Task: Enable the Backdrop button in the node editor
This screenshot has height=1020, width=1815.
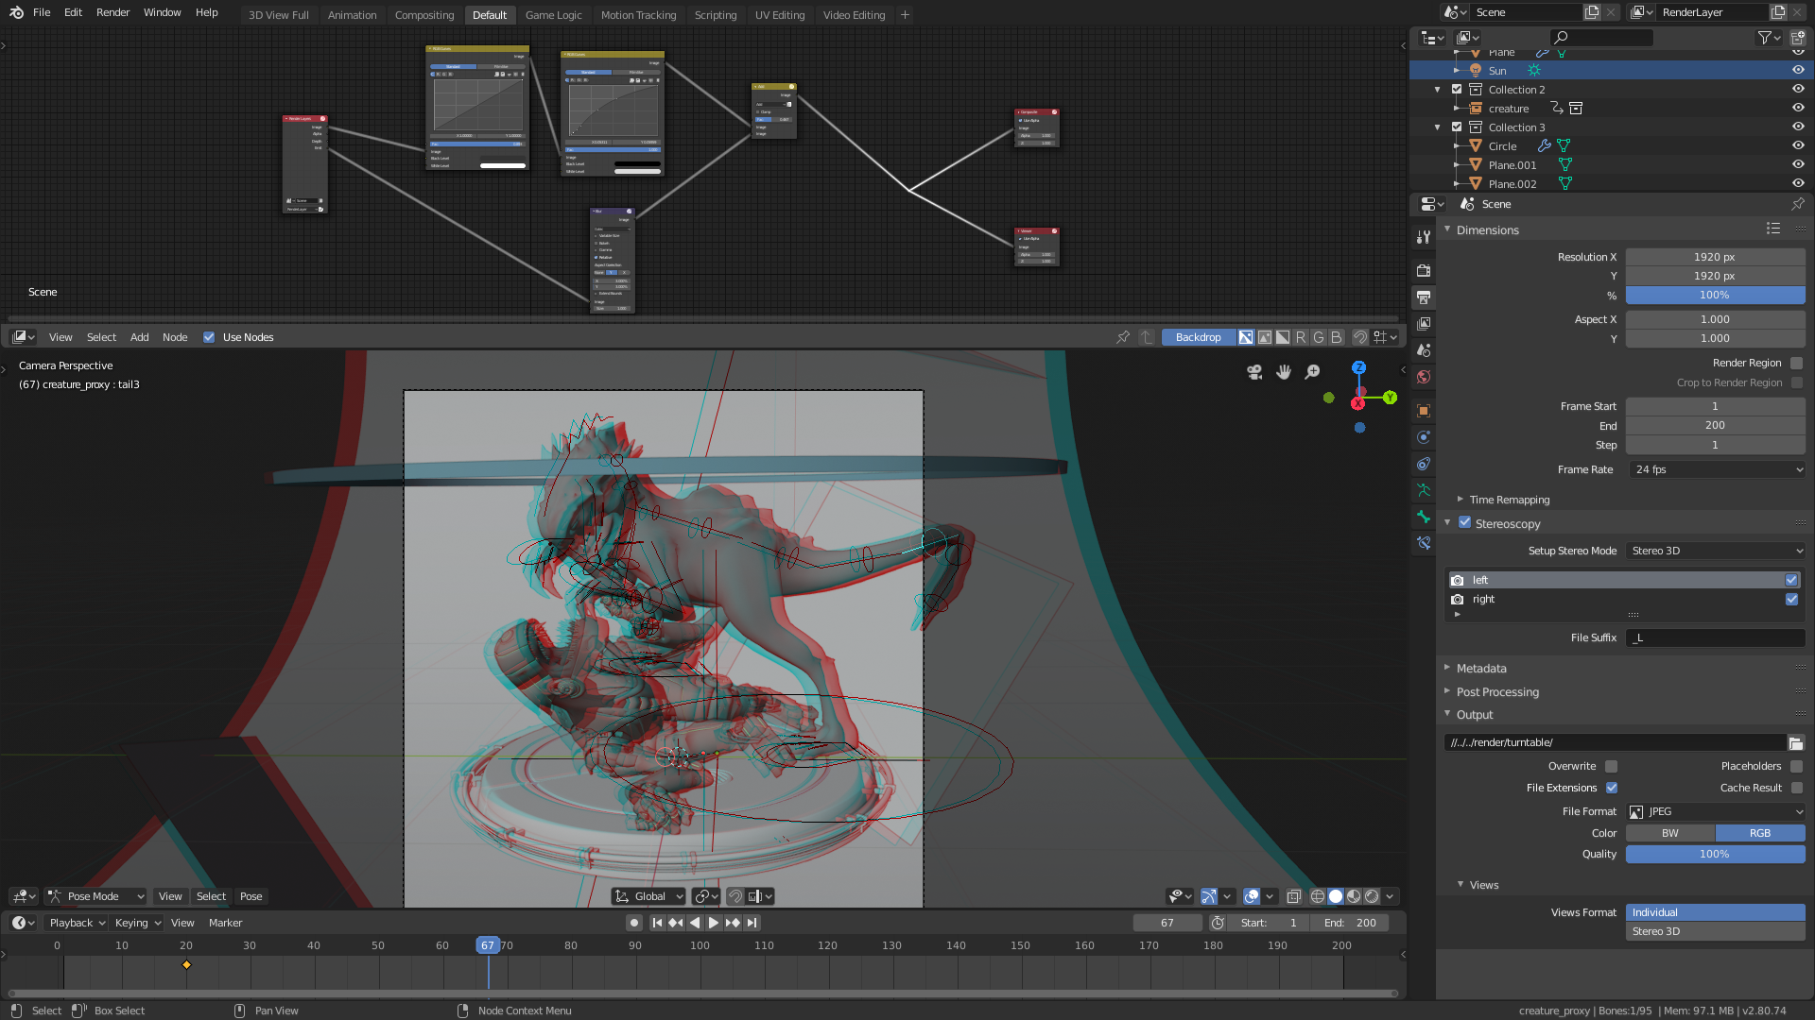Action: pyautogui.click(x=1198, y=337)
